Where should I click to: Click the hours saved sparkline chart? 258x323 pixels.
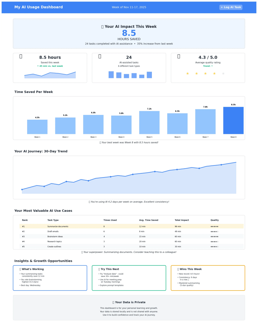click(x=50, y=75)
